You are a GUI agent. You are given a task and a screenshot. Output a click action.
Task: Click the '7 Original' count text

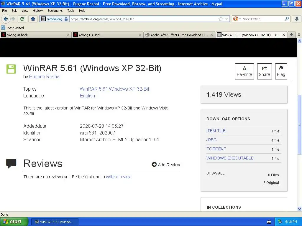[271, 182]
